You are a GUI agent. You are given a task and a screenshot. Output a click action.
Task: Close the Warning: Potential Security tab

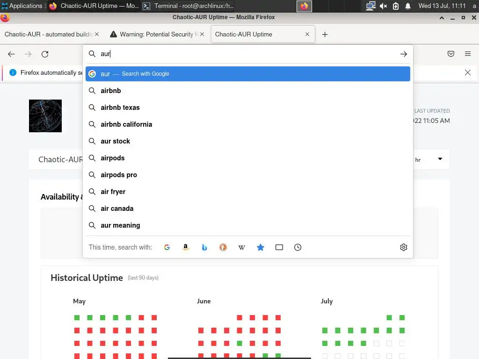click(x=202, y=34)
